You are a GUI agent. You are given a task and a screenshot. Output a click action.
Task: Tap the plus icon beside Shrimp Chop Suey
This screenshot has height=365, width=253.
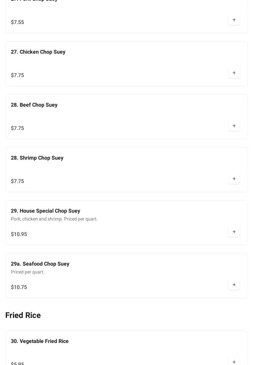(x=234, y=179)
